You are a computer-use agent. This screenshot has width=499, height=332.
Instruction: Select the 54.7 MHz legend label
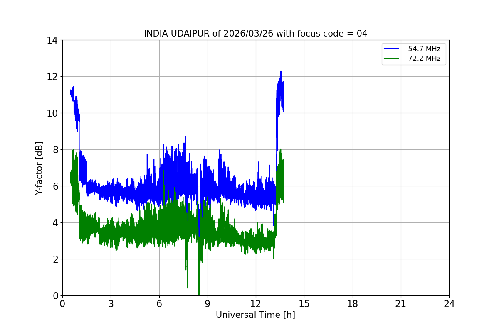coord(424,49)
